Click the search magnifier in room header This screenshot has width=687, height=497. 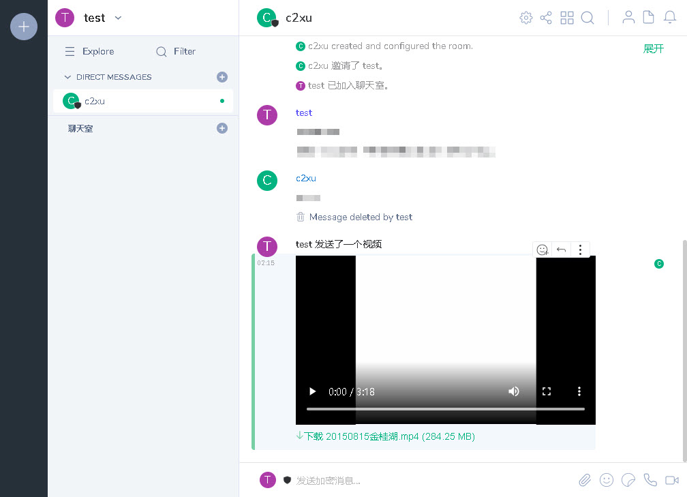(587, 18)
